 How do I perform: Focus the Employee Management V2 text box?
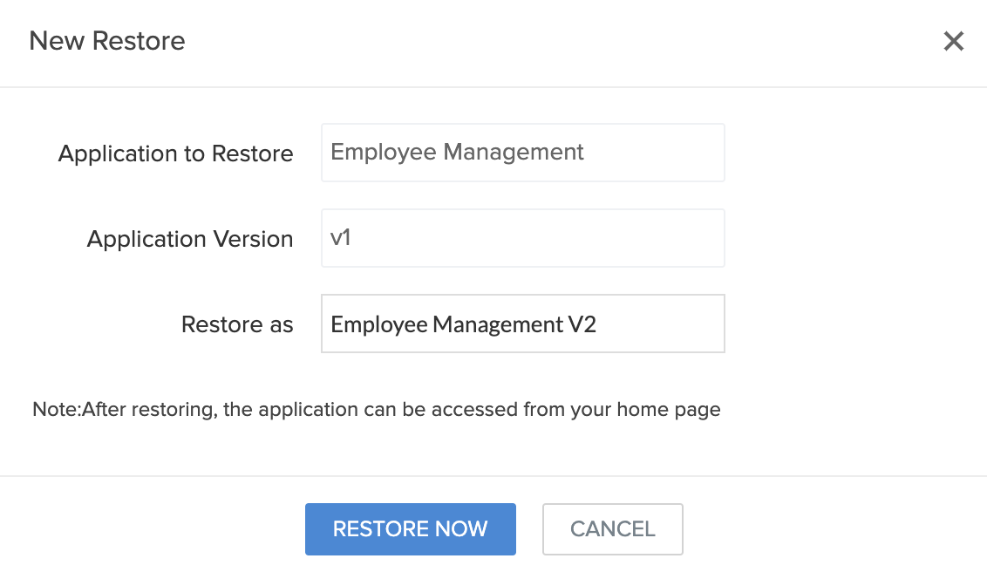tap(522, 323)
